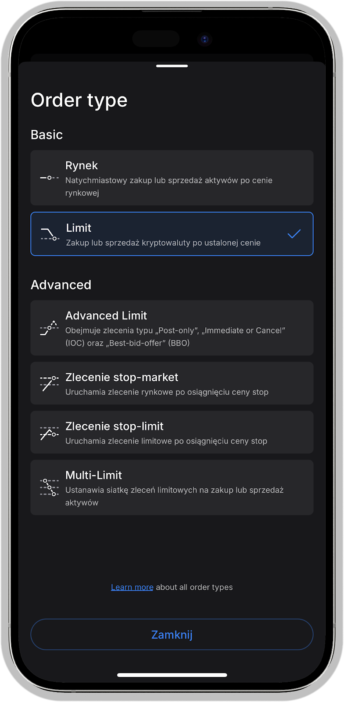The image size is (344, 702).
Task: Click the Rynek market order icon
Action: coord(49,178)
